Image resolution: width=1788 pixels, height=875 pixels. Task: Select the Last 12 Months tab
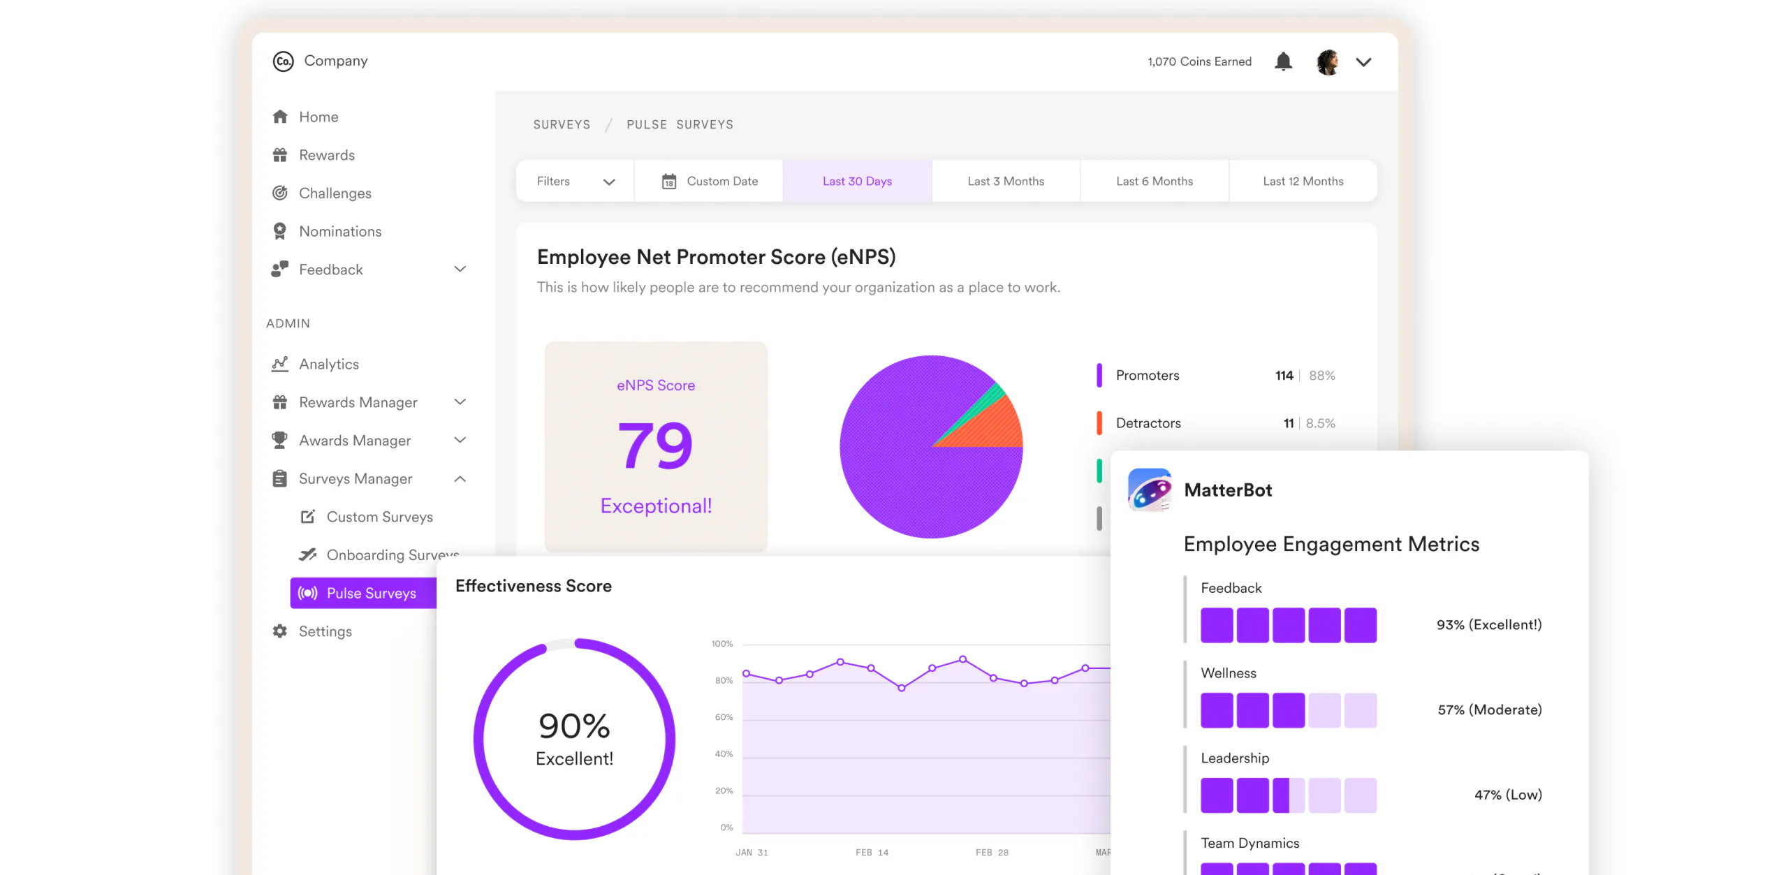tap(1303, 182)
